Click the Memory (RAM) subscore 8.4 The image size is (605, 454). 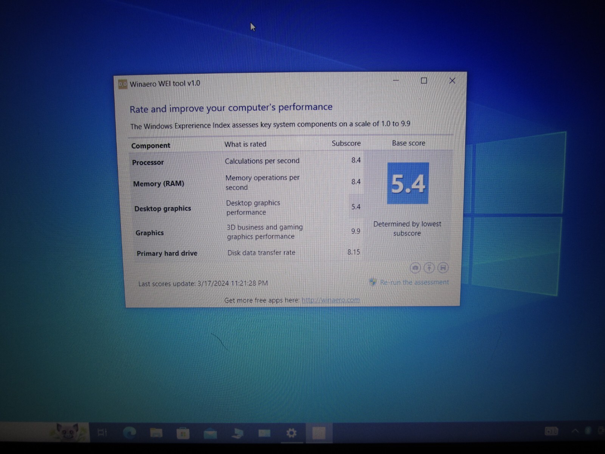click(x=356, y=182)
